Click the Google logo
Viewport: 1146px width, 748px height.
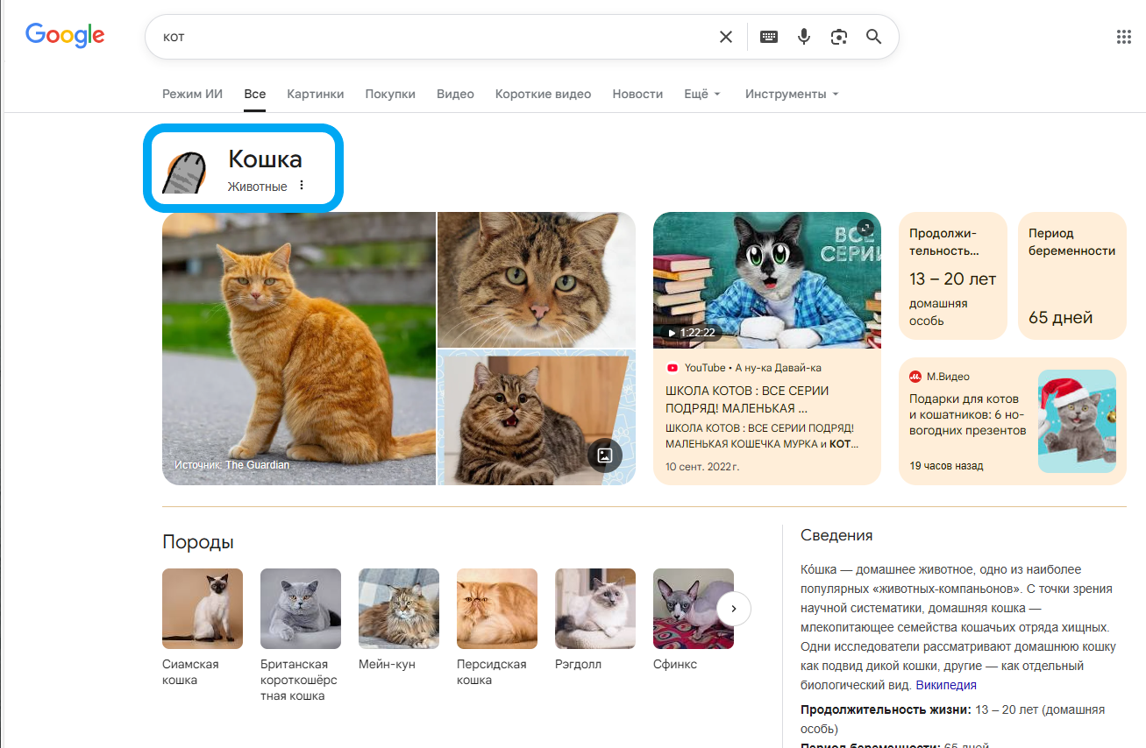pyautogui.click(x=64, y=35)
